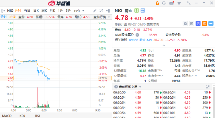Set a price alert with bell icon
Screen dimensions: 215x118
185,23
